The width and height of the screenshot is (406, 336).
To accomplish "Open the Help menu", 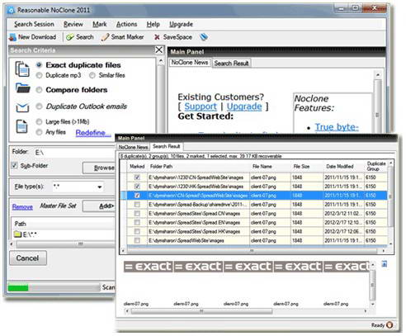I will (x=153, y=24).
